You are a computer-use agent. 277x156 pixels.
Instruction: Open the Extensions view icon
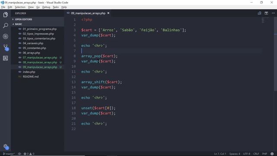pyautogui.click(x=6, y=58)
